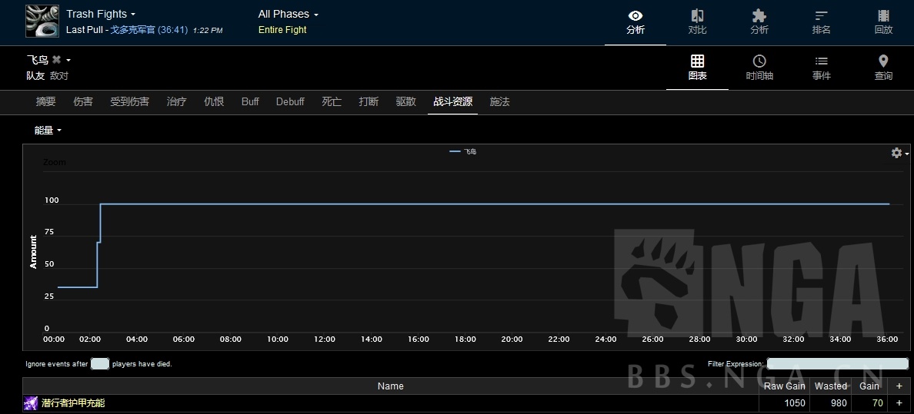Focus the Filter Expression input field
The height and width of the screenshot is (414, 914).
[x=838, y=364]
